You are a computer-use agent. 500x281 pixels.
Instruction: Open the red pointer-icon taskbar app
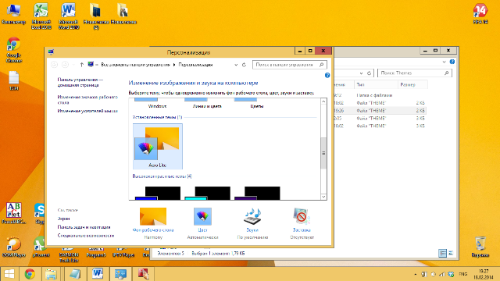pyautogui.click(x=144, y=274)
